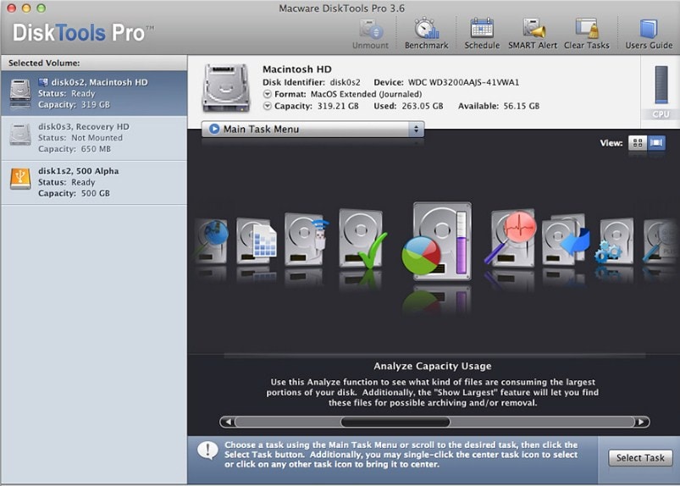680x486 pixels.
Task: Click the Unmount toolbar icon
Action: (370, 33)
